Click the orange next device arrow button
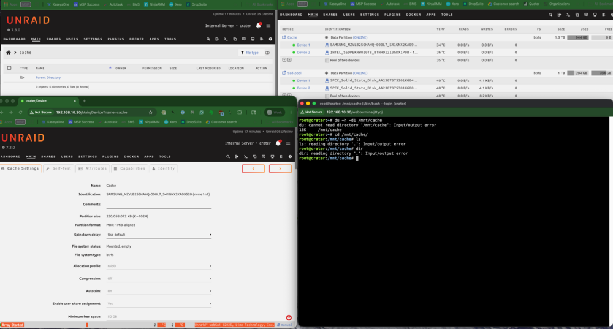 (x=280, y=168)
